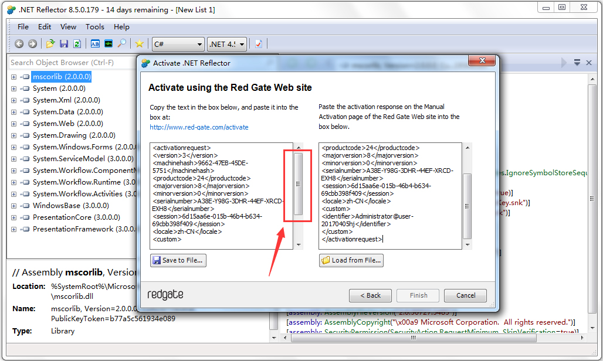This screenshot has height=361, width=603.
Task: Open the .NET 4.5 framework version dropdown
Action: [x=228, y=44]
